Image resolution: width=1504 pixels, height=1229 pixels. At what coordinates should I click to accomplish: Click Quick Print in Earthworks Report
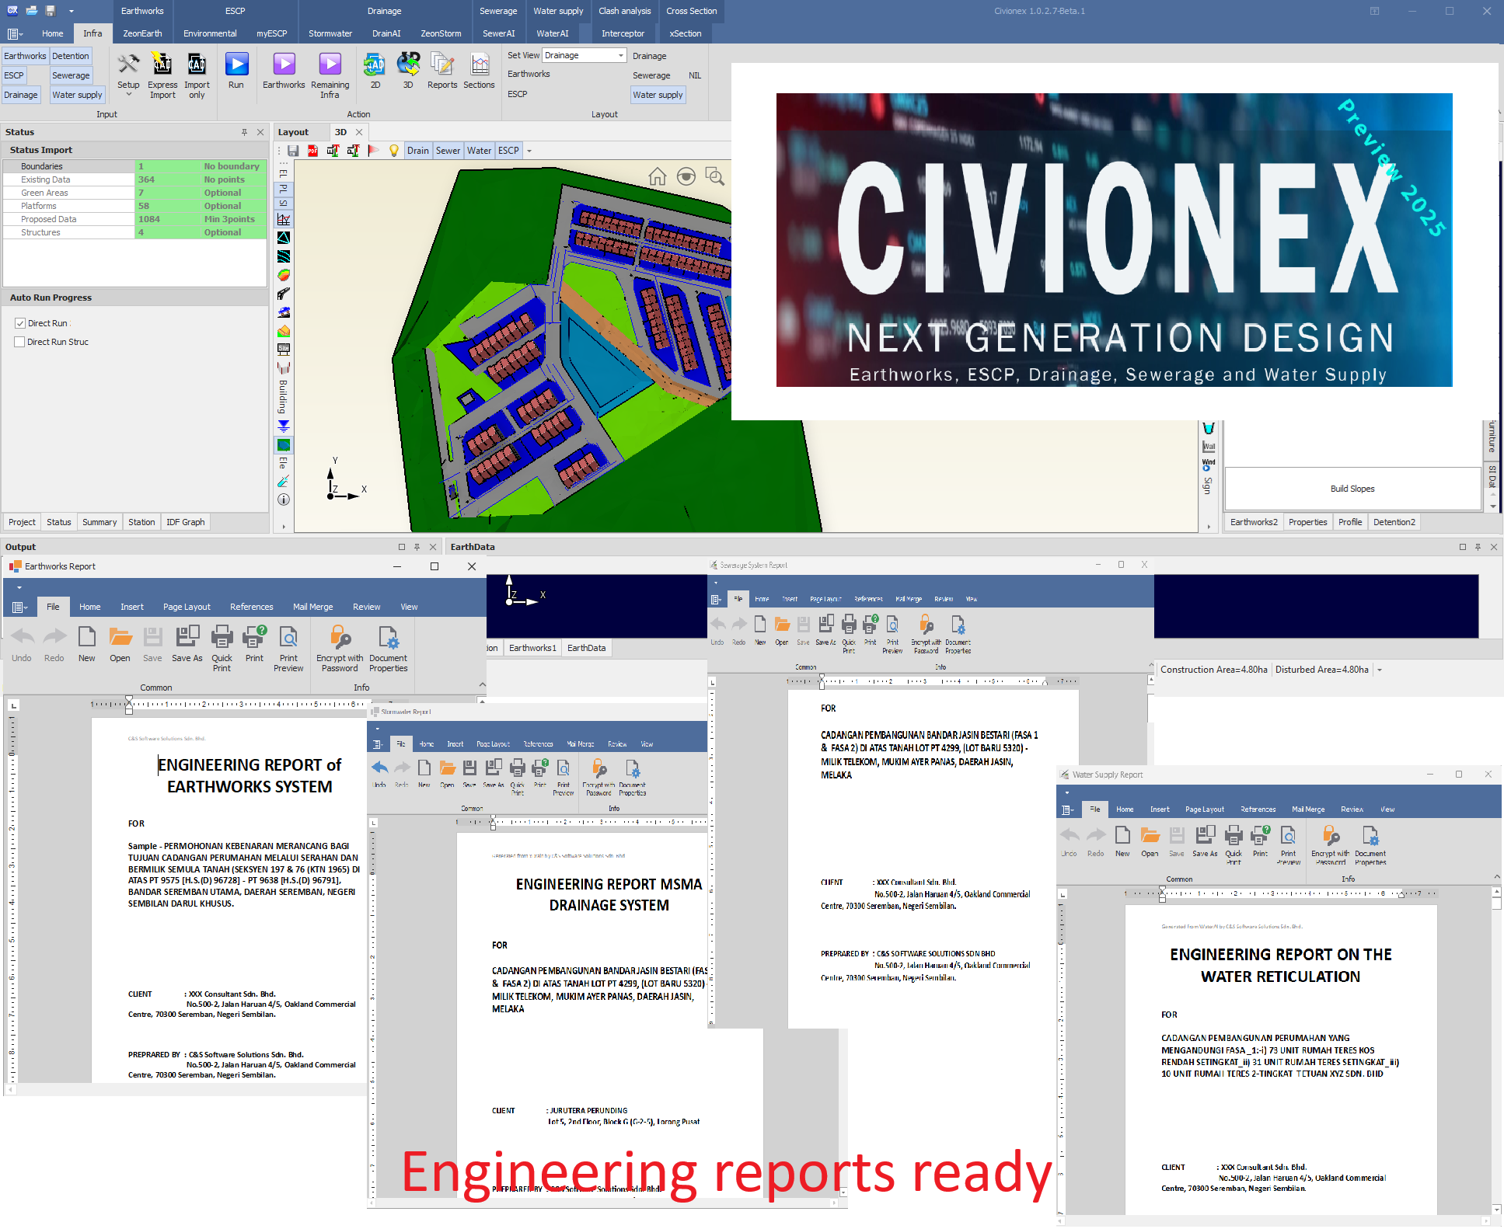tap(222, 648)
